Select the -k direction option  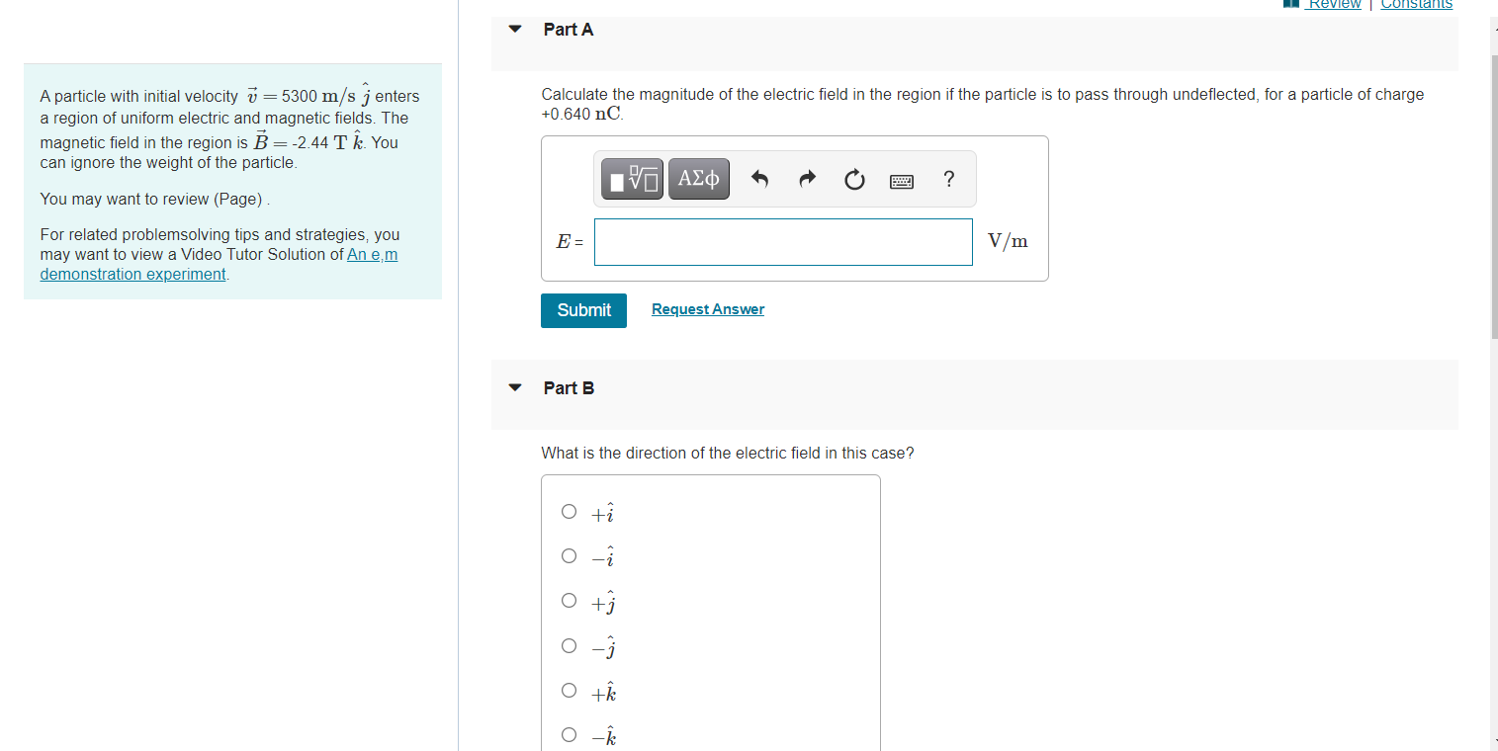coord(570,734)
